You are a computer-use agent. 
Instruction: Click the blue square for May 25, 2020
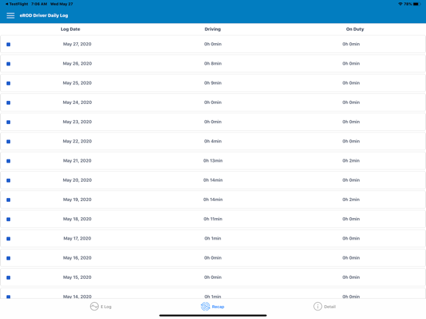click(8, 83)
